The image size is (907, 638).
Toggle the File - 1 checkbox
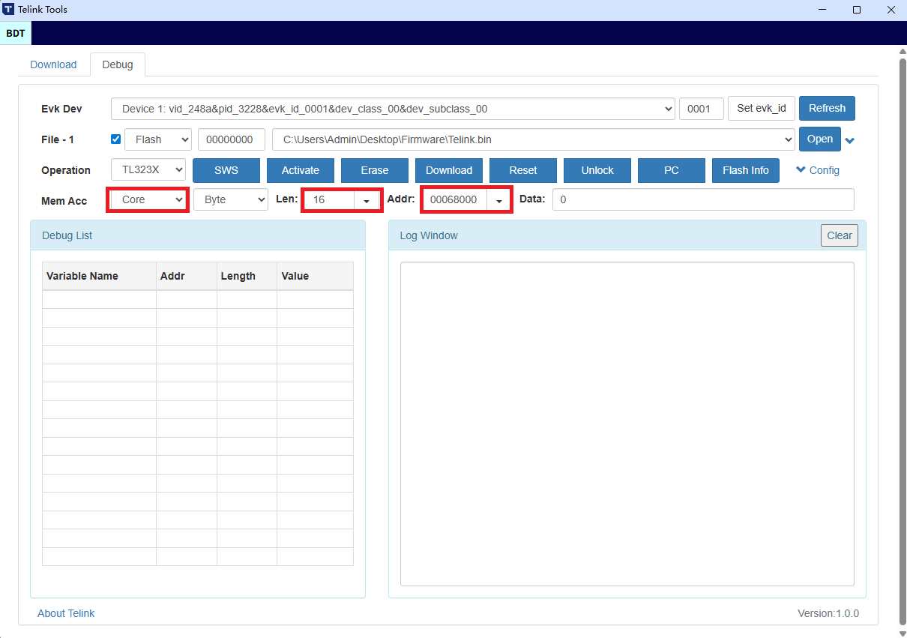coord(115,139)
